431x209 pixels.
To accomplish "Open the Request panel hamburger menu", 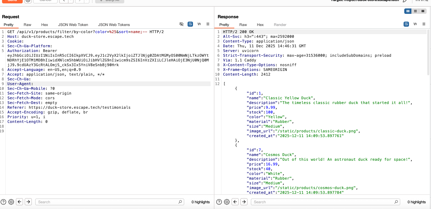I will pos(208,24).
